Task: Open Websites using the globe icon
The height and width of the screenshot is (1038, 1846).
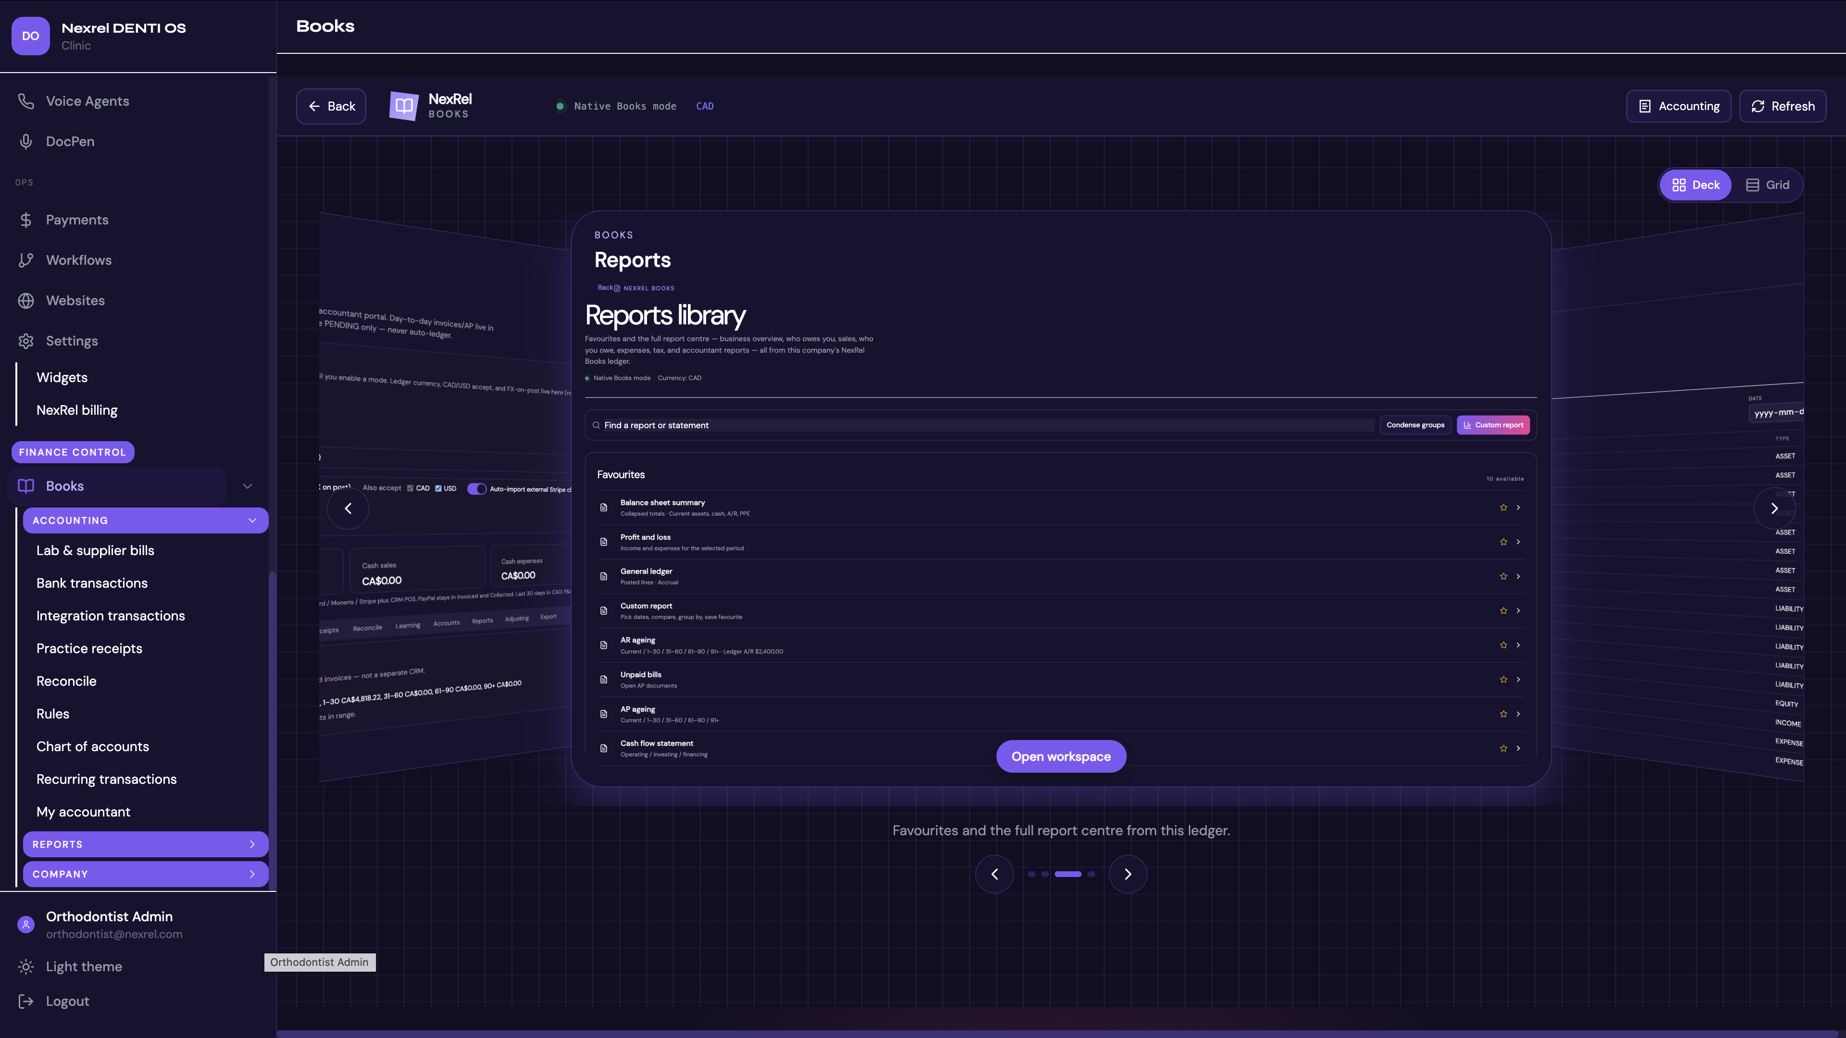Action: [26, 300]
